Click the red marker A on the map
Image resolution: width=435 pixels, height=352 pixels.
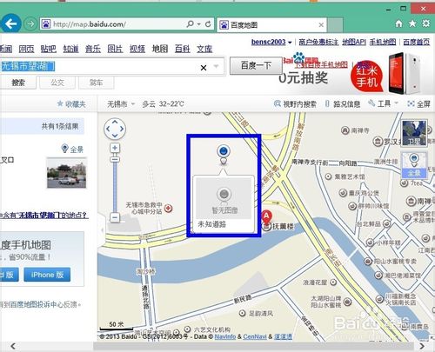click(x=266, y=217)
